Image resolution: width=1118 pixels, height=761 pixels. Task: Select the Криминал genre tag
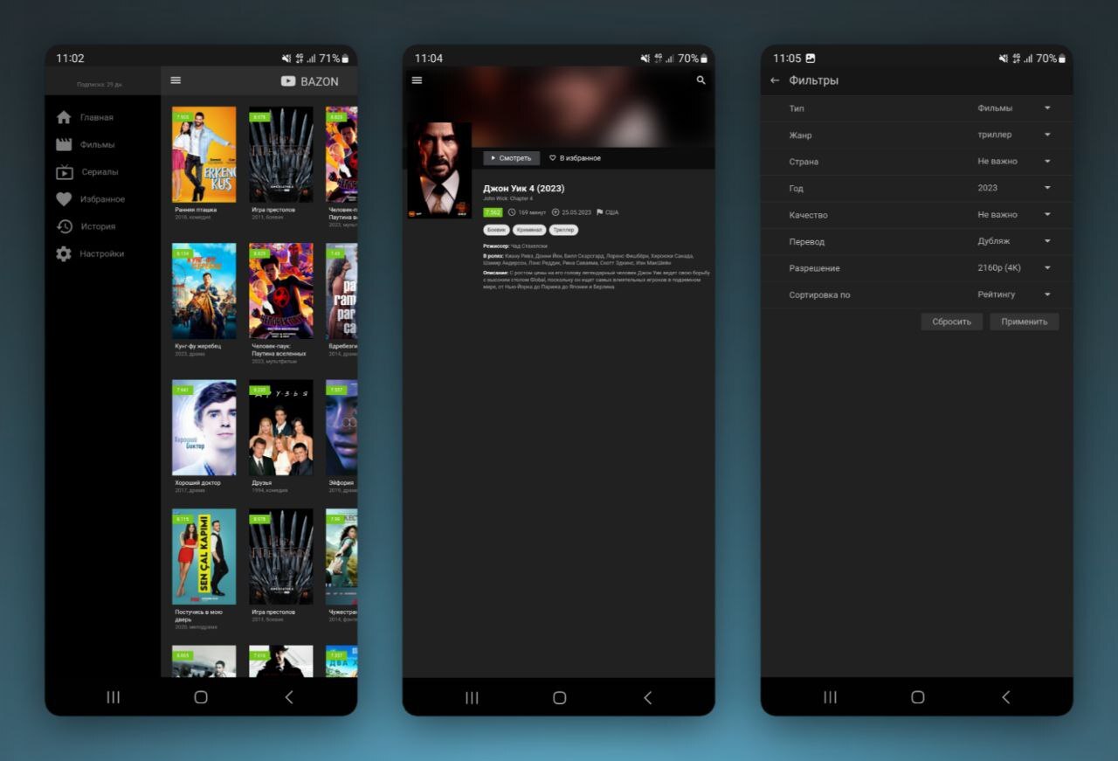point(529,230)
